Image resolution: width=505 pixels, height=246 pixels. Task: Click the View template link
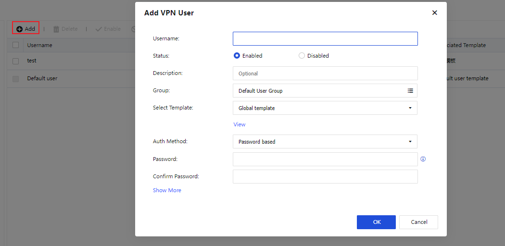tap(240, 124)
